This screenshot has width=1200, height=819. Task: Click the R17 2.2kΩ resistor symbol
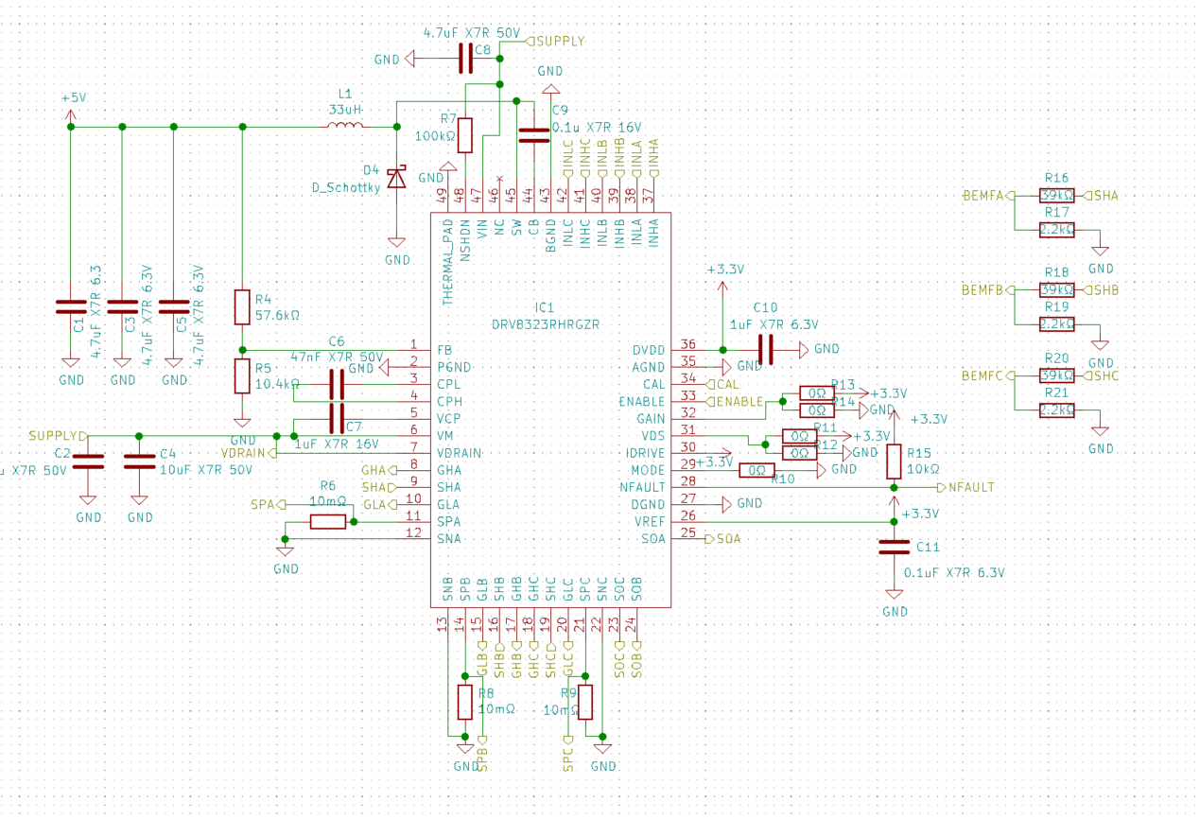pos(1056,229)
